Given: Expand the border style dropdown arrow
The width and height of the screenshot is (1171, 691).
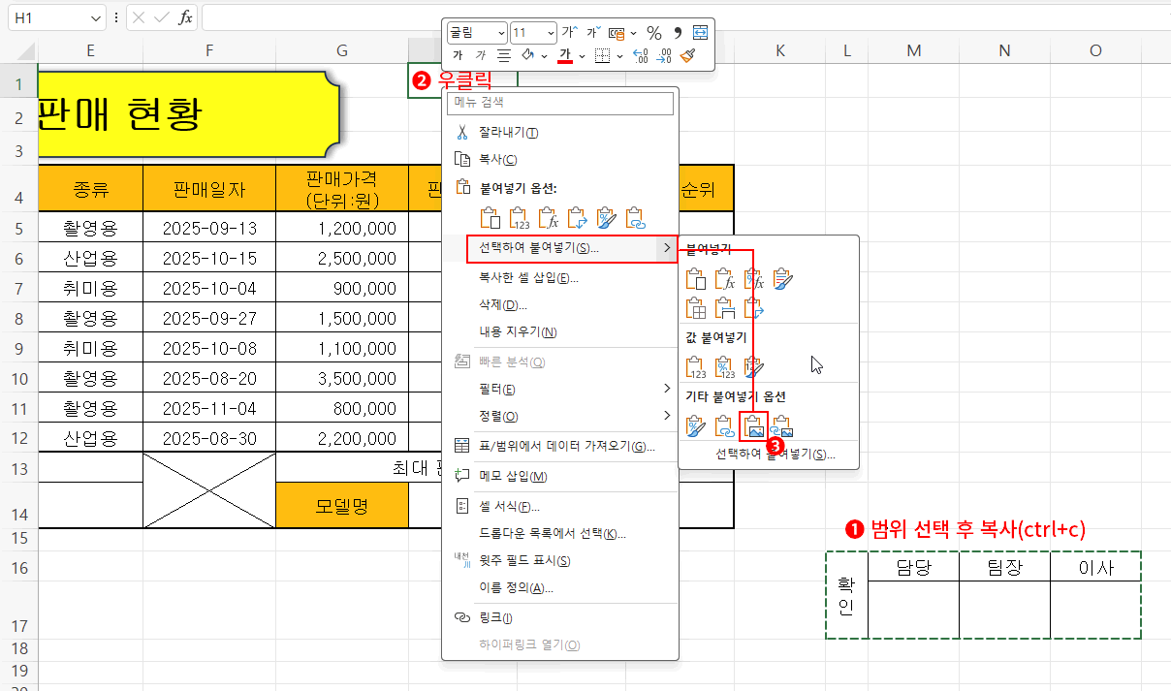Looking at the screenshot, I should click(x=618, y=55).
